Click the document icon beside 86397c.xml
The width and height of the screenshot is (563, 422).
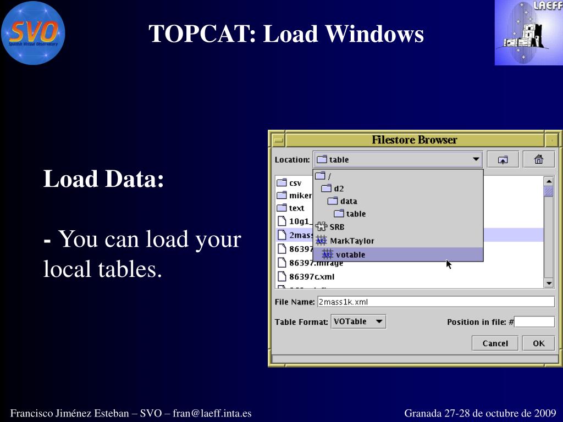coord(282,276)
